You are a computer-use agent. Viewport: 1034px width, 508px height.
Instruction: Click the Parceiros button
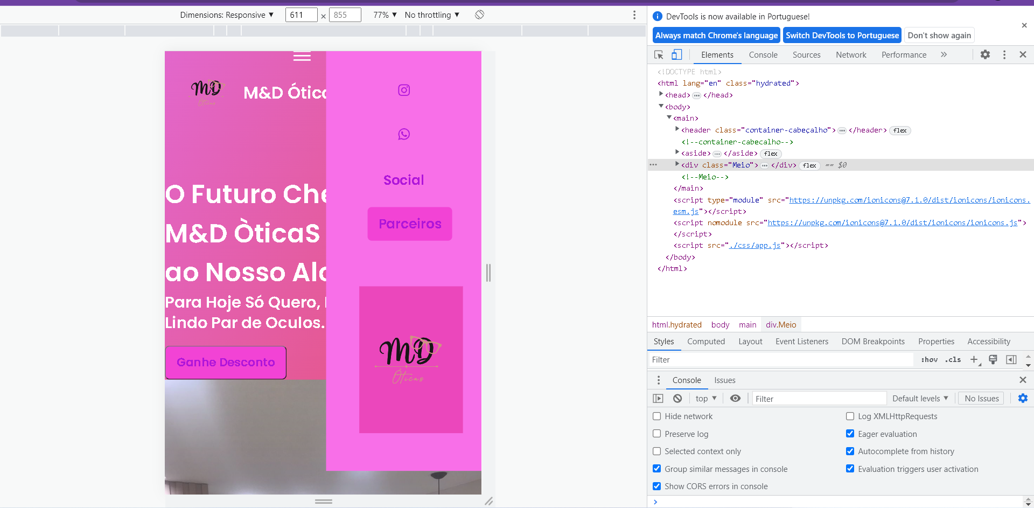tap(410, 224)
